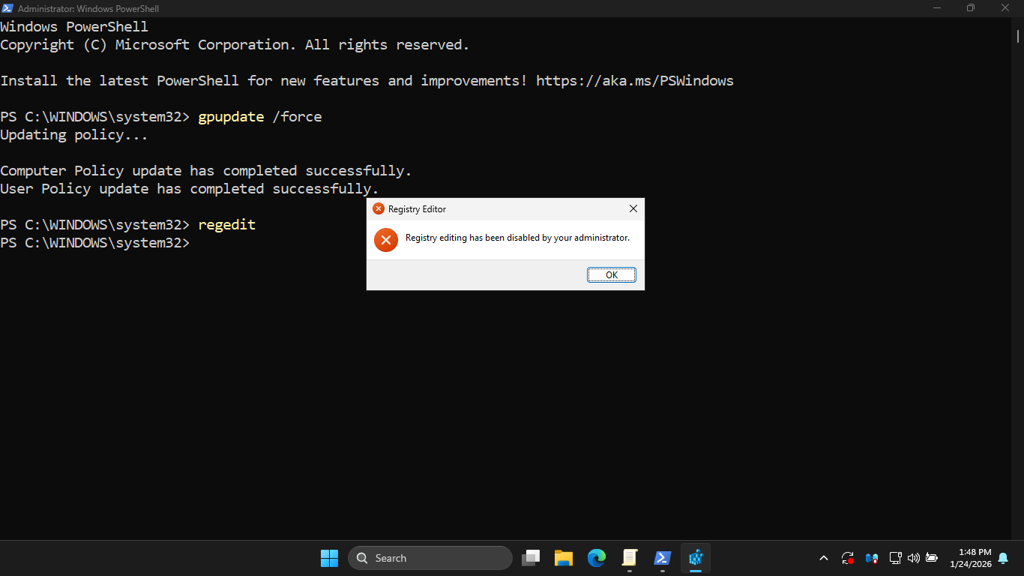Click the PowerShell window title bar icon
Image resolution: width=1024 pixels, height=576 pixels.
[7, 8]
